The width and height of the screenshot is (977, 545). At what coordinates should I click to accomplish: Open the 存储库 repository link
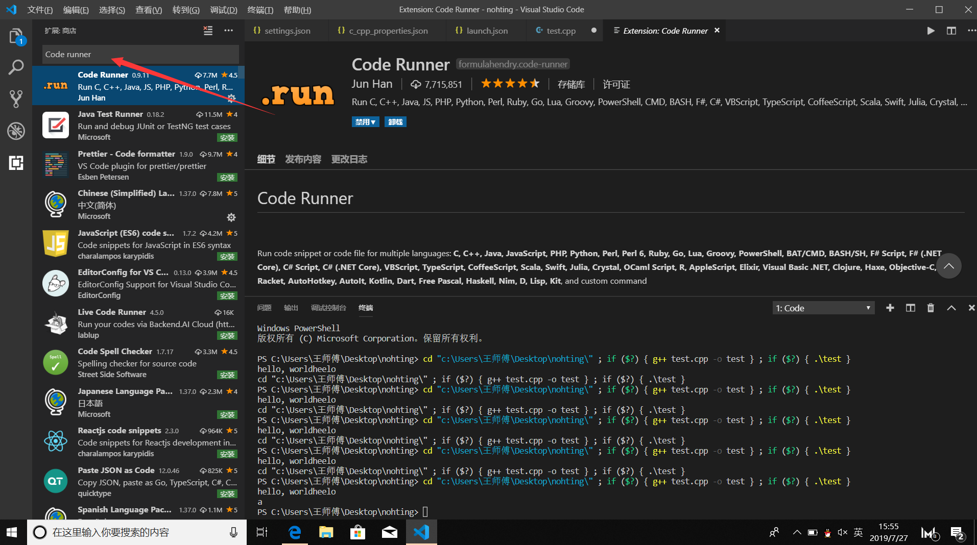click(571, 84)
